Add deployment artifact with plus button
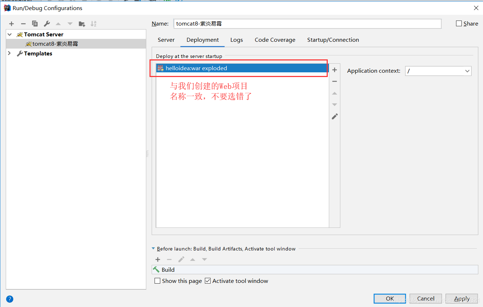The width and height of the screenshot is (483, 307). (x=335, y=70)
